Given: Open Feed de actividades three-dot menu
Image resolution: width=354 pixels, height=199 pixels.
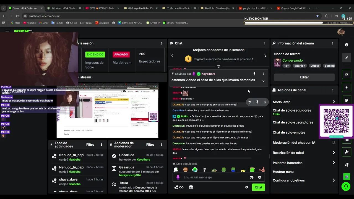Looking at the screenshot, I should click(101, 145).
